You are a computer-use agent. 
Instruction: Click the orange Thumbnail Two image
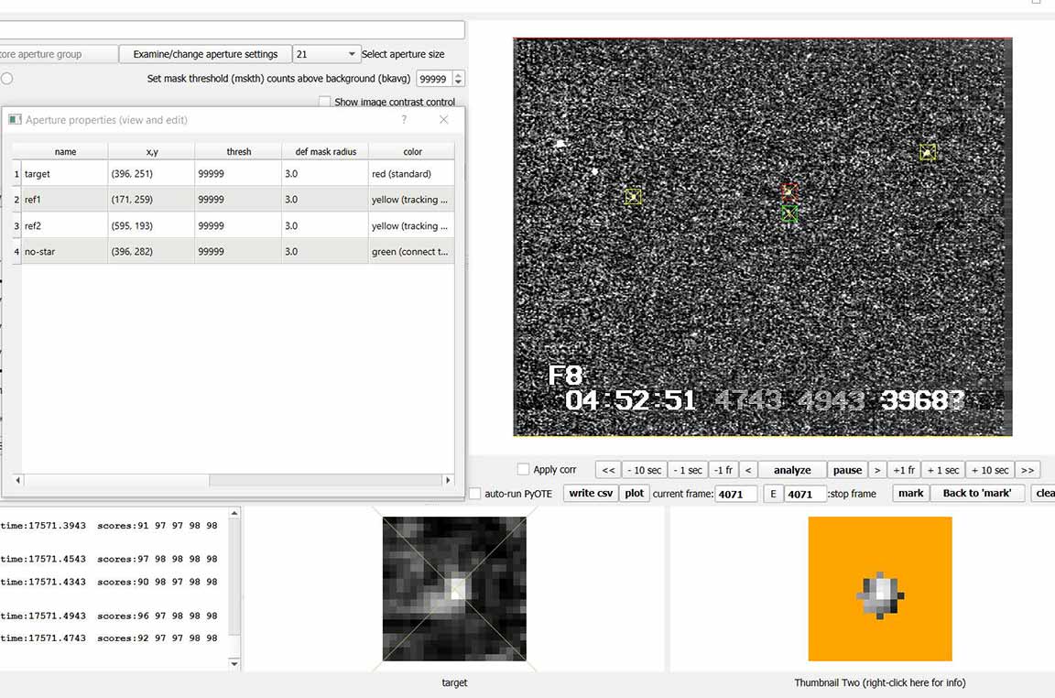(x=880, y=589)
